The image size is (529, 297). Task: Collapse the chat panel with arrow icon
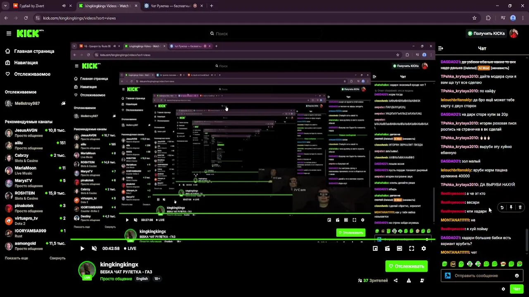[x=441, y=48]
